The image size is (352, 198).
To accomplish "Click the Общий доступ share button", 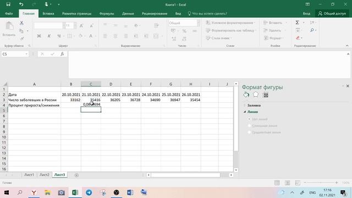I will (x=332, y=13).
